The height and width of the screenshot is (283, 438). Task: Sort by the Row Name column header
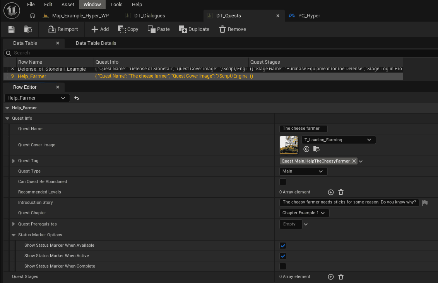pos(55,62)
